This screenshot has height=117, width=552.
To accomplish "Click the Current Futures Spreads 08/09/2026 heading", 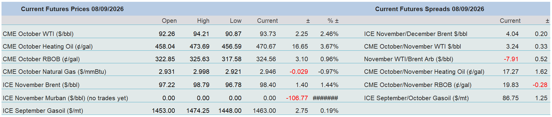I will (x=429, y=9).
